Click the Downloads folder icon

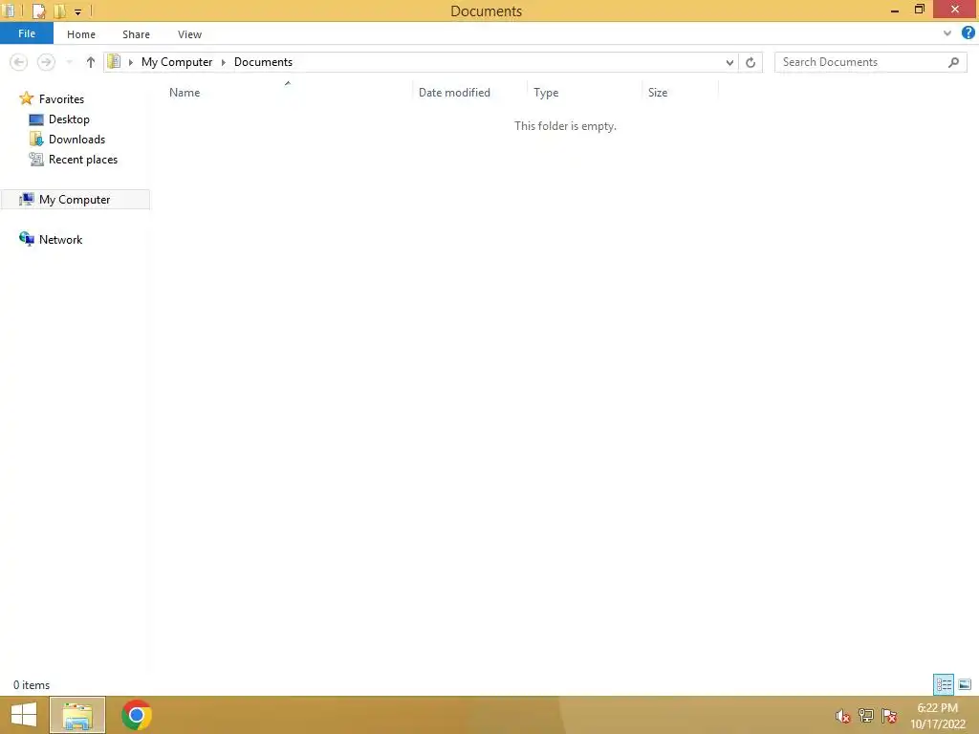[36, 140]
